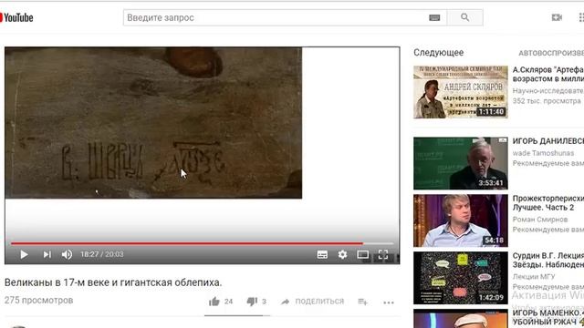The image size is (584, 328).
Task: Open Андрей Скляров video thumbnail
Action: coord(461,92)
